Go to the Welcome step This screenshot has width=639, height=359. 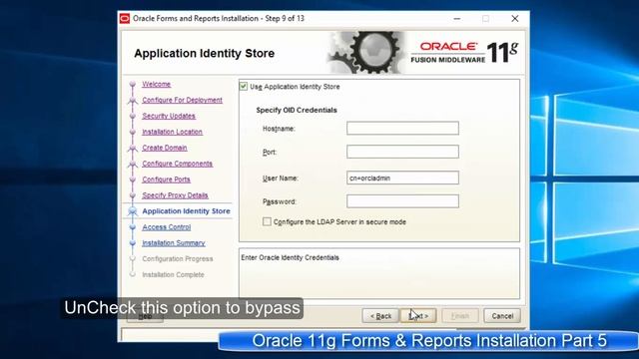click(x=157, y=84)
